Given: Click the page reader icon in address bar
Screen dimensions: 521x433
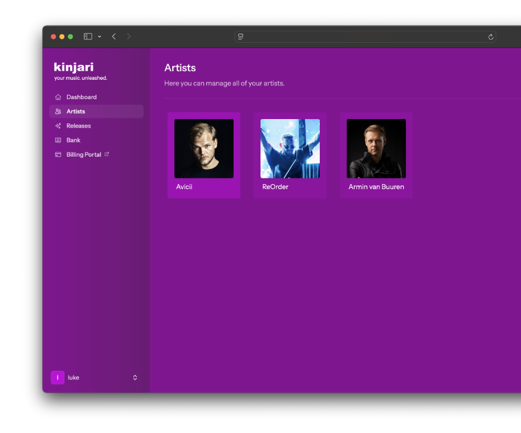Looking at the screenshot, I should 241,37.
